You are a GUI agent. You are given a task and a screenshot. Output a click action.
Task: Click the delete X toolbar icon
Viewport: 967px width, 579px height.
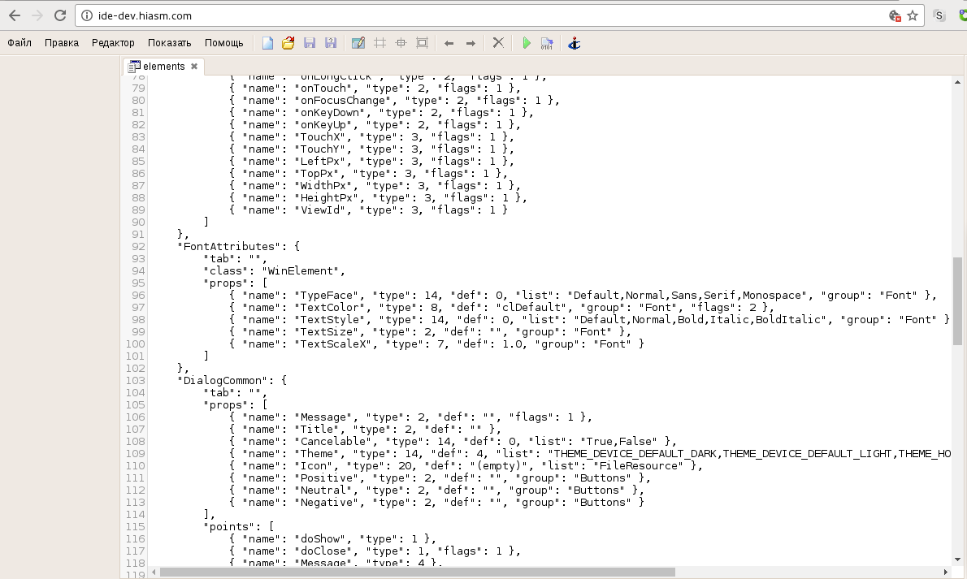pyautogui.click(x=498, y=43)
